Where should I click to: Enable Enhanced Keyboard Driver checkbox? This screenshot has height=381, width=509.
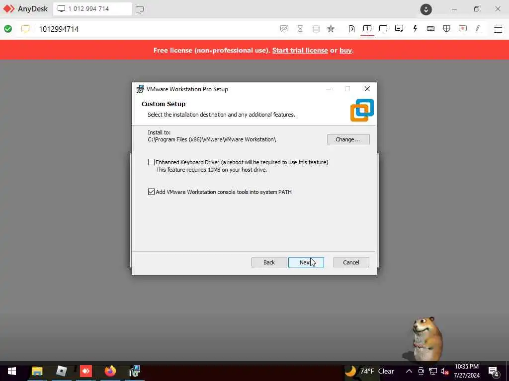(x=151, y=162)
